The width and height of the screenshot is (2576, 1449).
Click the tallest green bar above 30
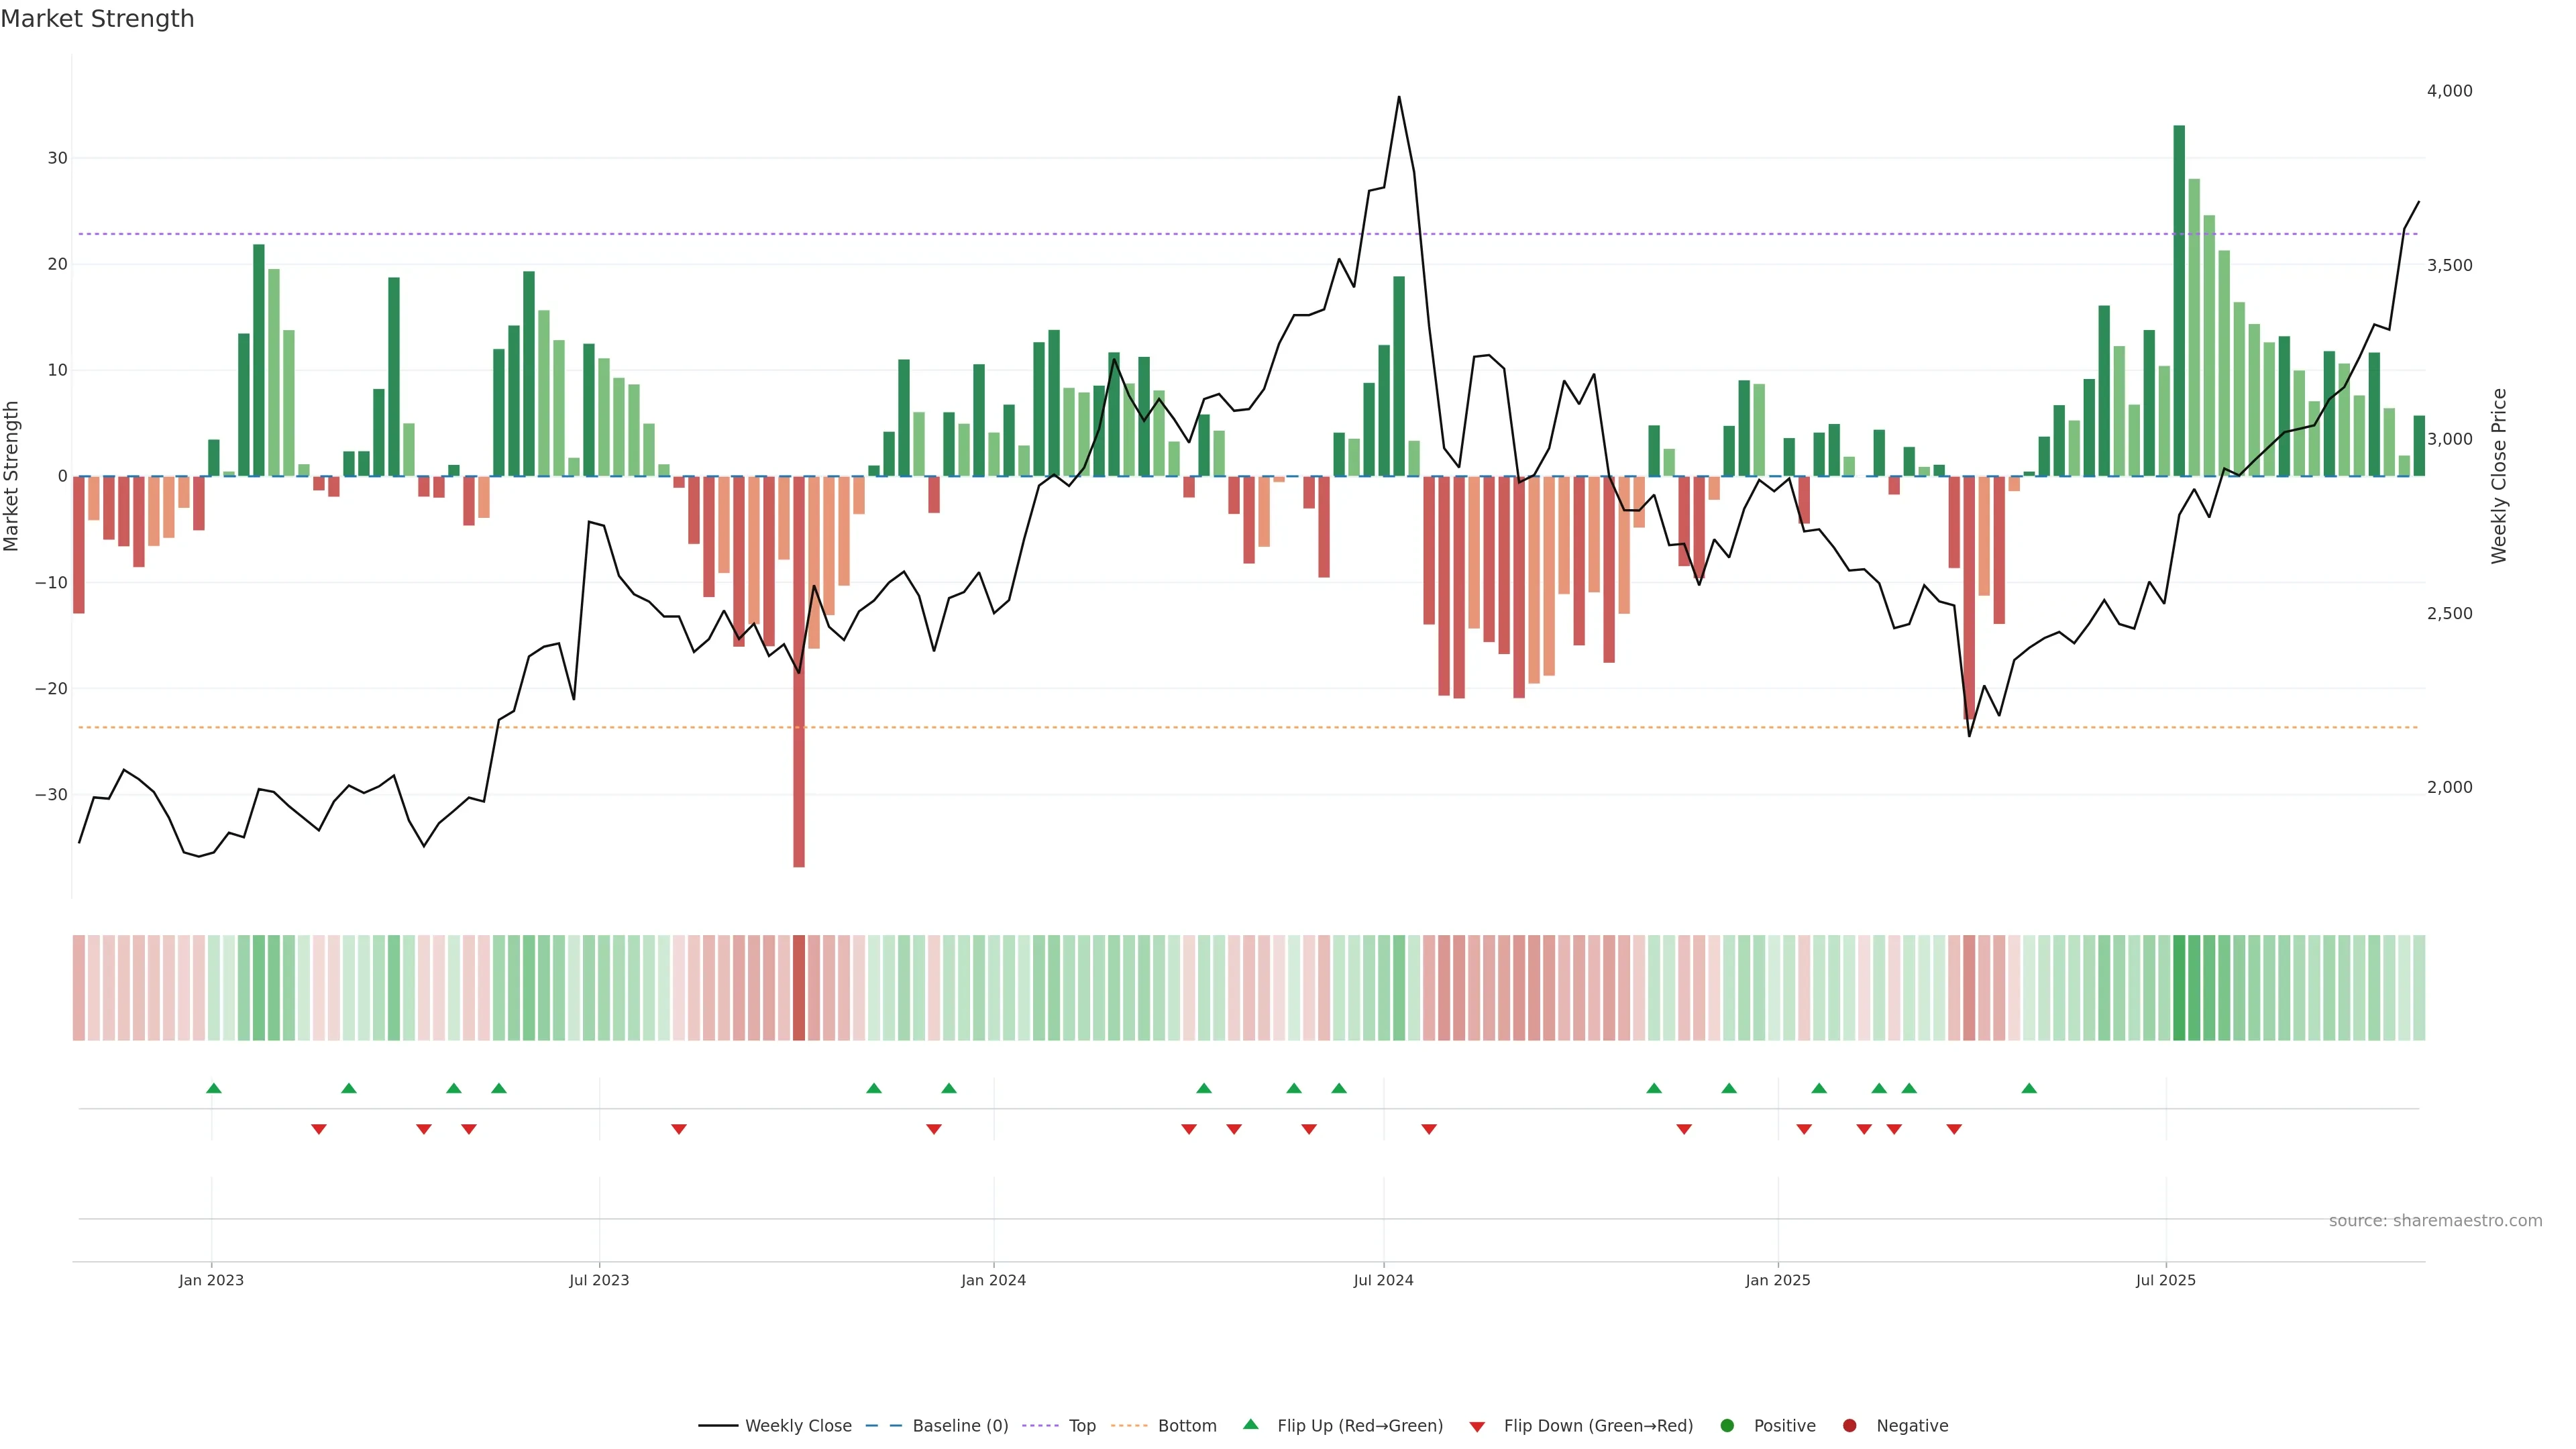pos(2179,300)
